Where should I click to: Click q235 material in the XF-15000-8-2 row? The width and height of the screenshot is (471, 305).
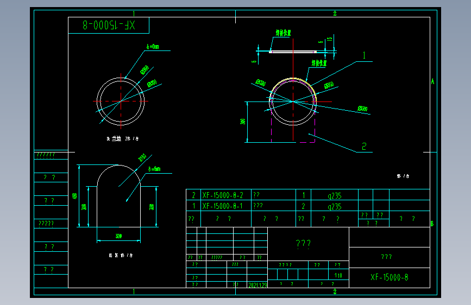coord(335,196)
